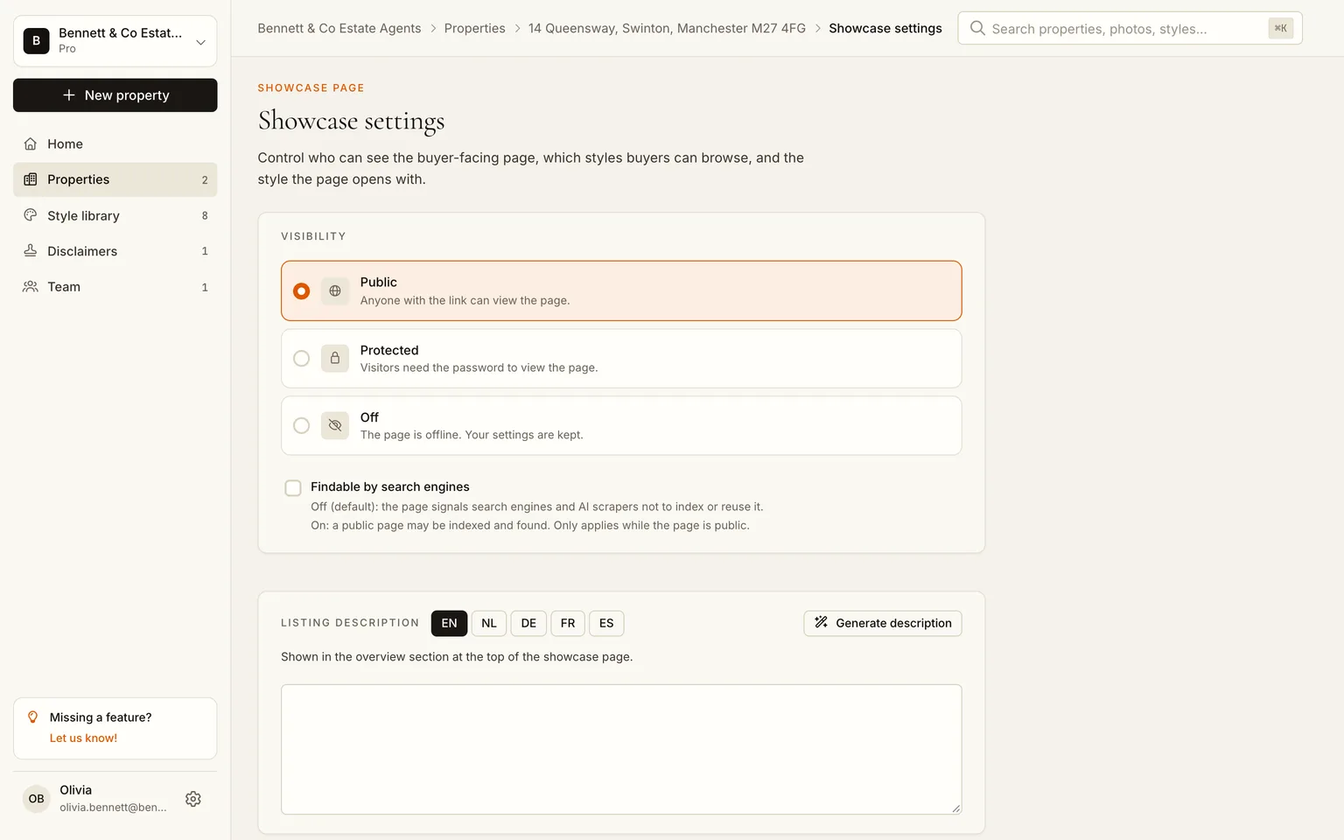Image resolution: width=1344 pixels, height=840 pixels.
Task: Click the 'Anyone with the link can view' text
Action: point(465,300)
